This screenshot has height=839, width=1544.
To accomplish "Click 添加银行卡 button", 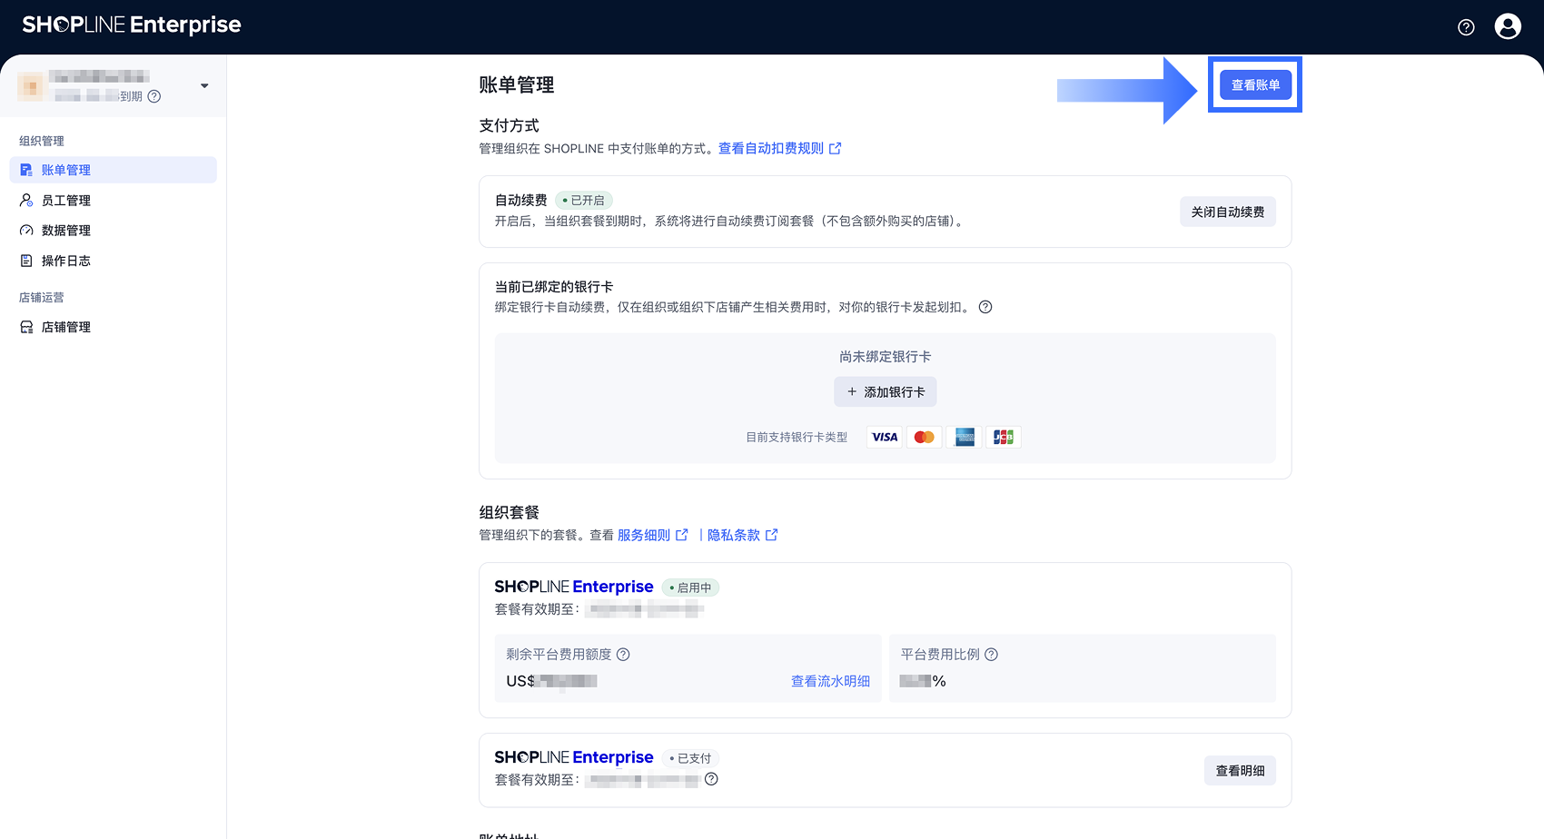I will point(886,392).
